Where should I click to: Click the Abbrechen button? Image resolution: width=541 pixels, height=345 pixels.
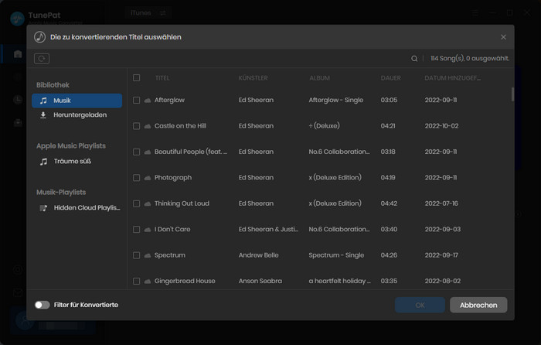click(x=478, y=306)
